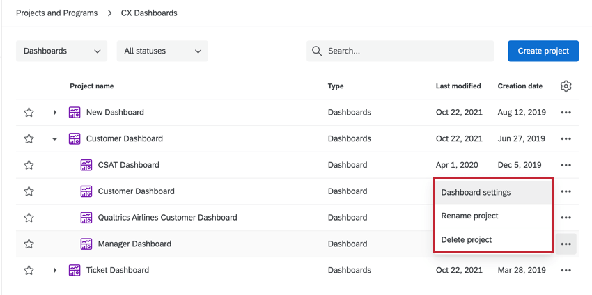Open three-dot menu for New Dashboard

566,112
